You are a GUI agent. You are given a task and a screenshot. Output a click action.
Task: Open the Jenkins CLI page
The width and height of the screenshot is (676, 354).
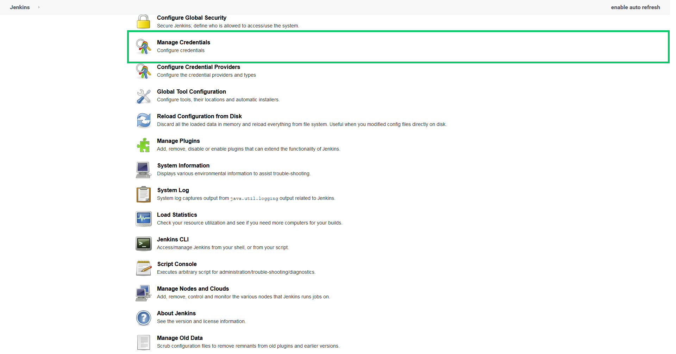coord(173,239)
